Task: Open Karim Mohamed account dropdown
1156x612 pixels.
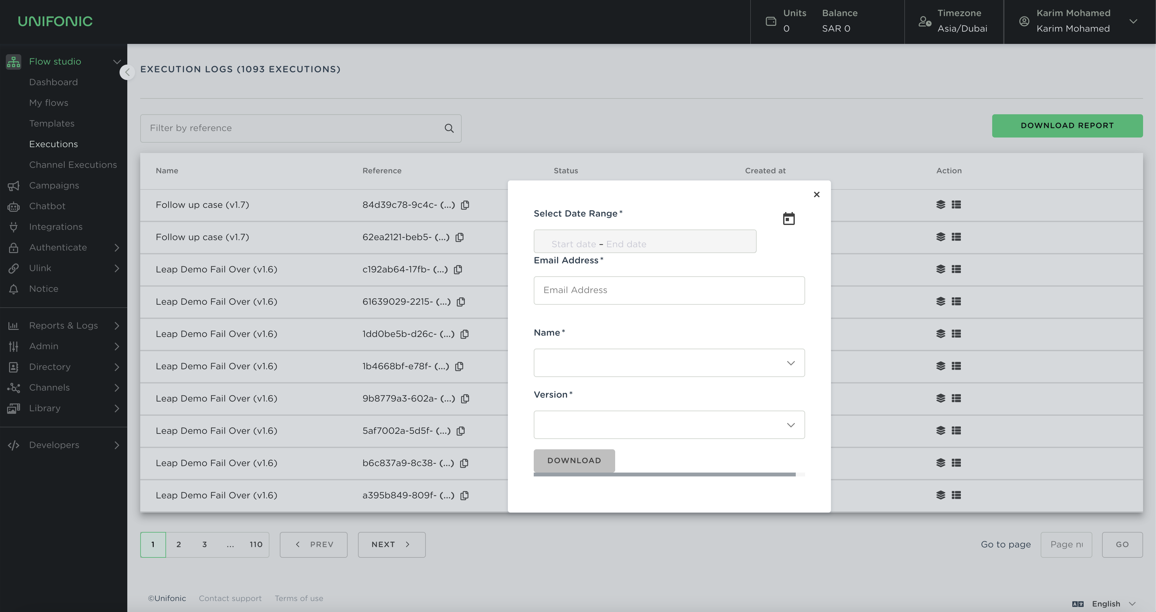Action: click(x=1133, y=22)
